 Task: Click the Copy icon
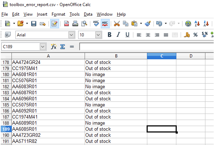coord(125,24)
